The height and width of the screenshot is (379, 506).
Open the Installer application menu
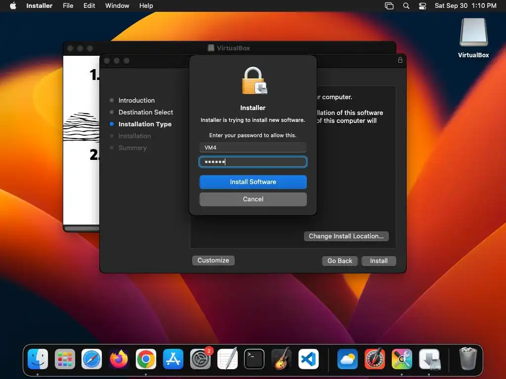(x=40, y=5)
